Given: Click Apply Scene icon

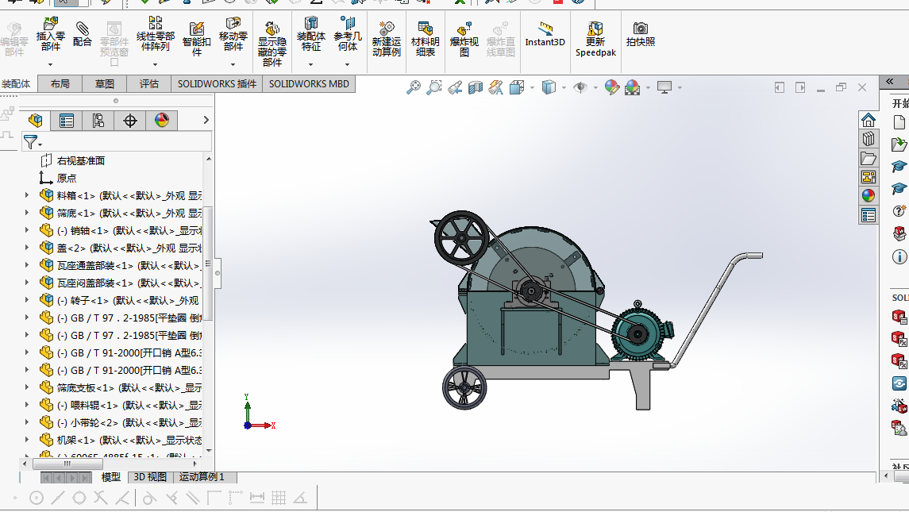Looking at the screenshot, I should point(633,87).
